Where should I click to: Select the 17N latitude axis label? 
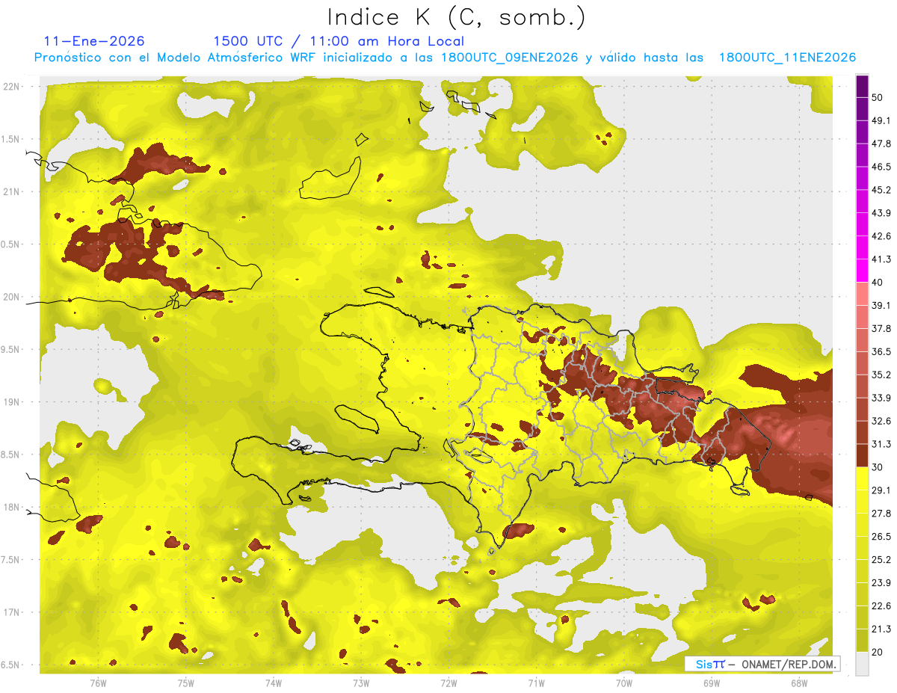pos(13,612)
